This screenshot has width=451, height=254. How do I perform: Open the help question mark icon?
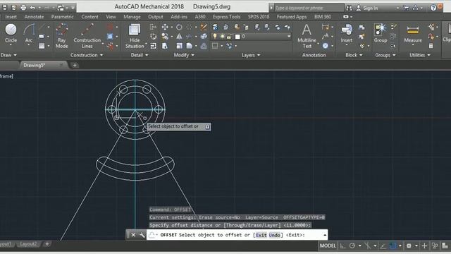[433, 8]
